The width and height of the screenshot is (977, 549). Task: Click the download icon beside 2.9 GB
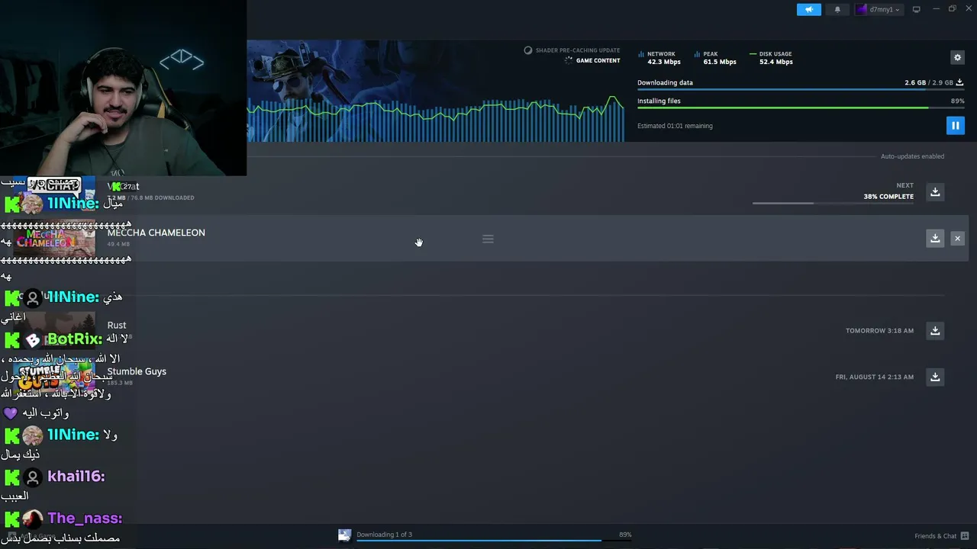[x=959, y=82]
